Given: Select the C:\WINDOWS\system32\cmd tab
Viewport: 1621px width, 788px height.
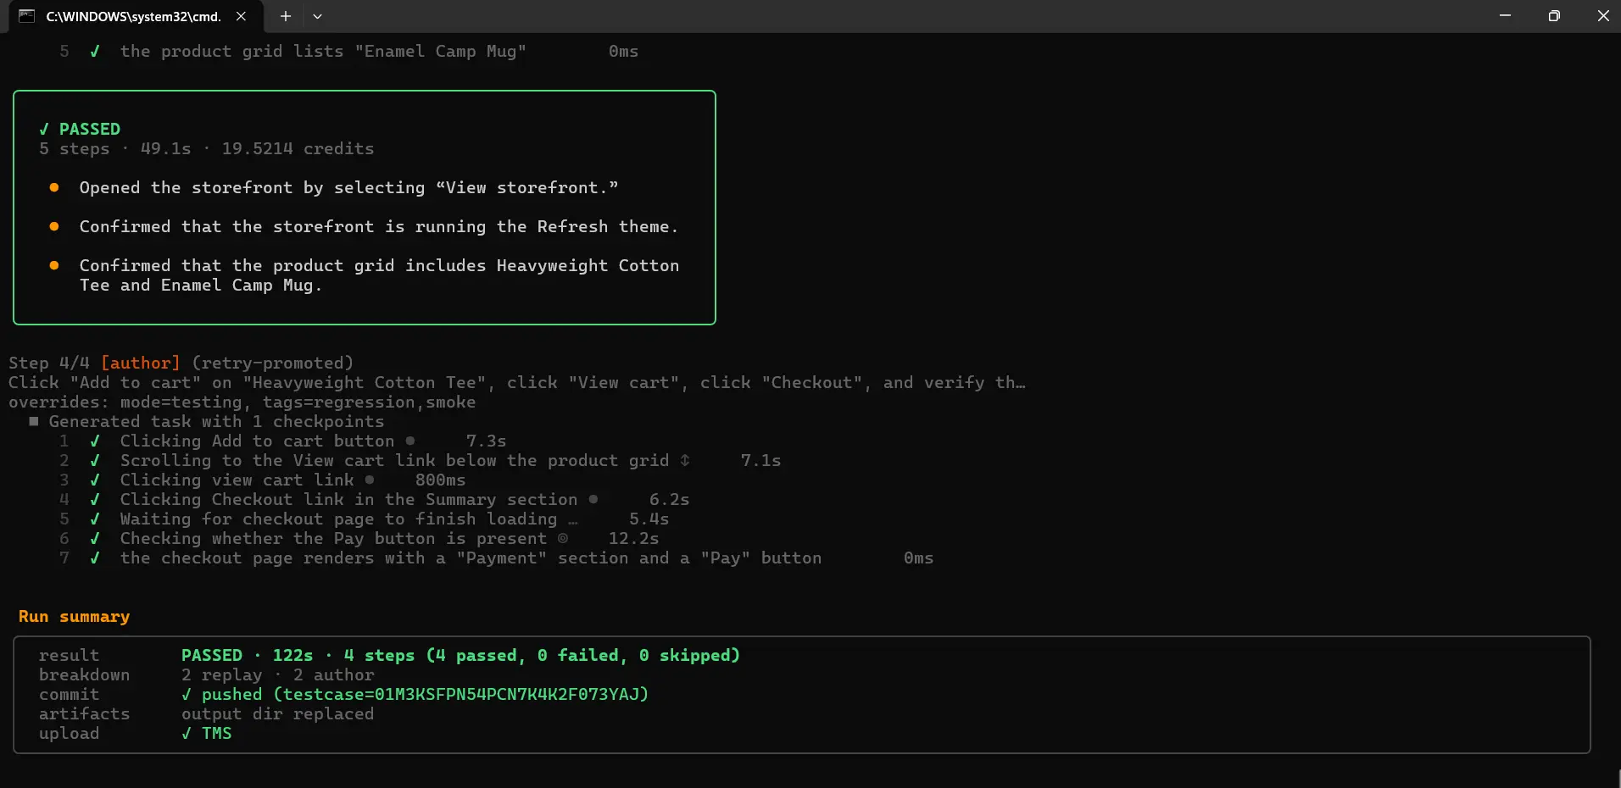Looking at the screenshot, I should click(133, 16).
